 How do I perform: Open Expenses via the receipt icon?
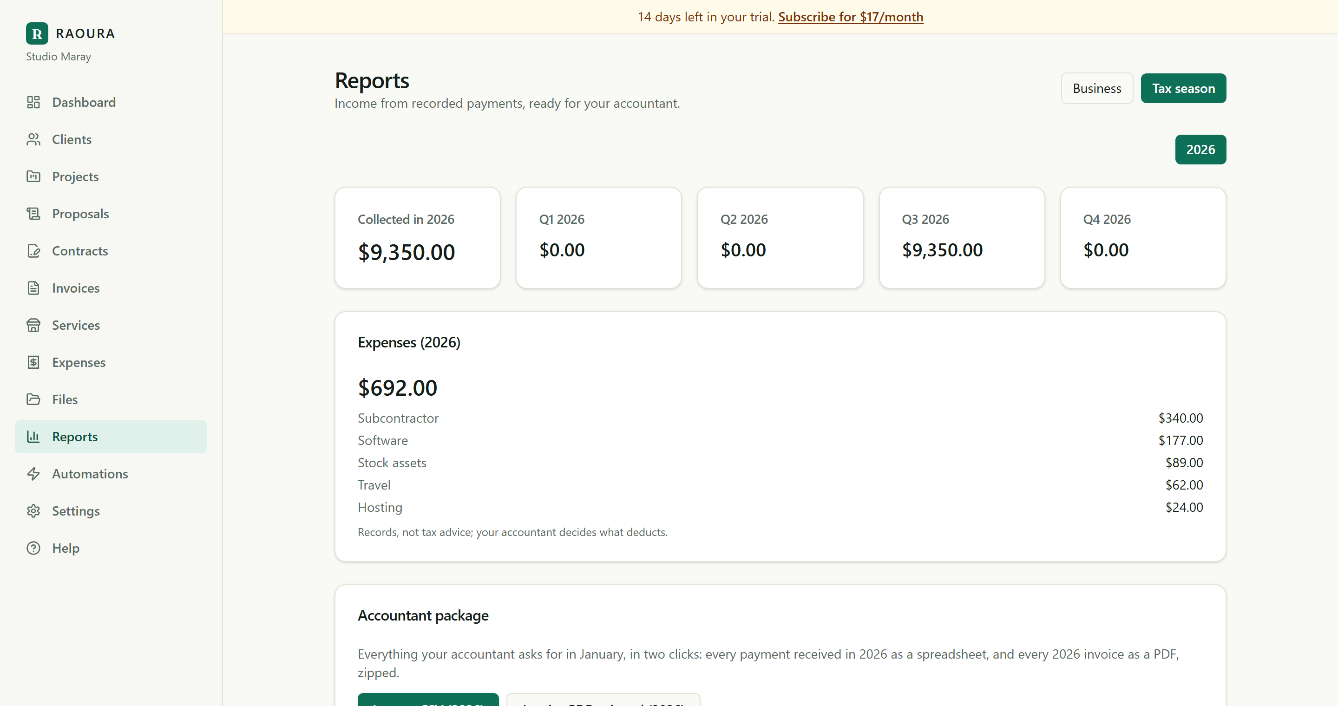tap(33, 362)
